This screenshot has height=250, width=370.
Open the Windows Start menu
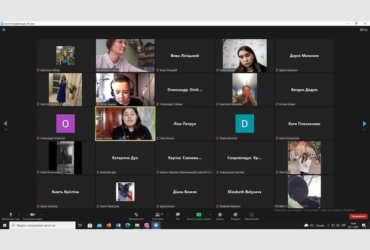click(x=4, y=226)
